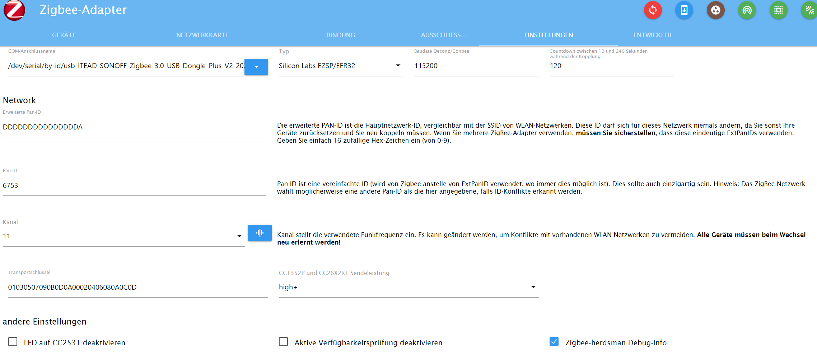
Task: Uncheck Zigbee-herdsman Debug-Info checkbox
Action: (x=554, y=342)
